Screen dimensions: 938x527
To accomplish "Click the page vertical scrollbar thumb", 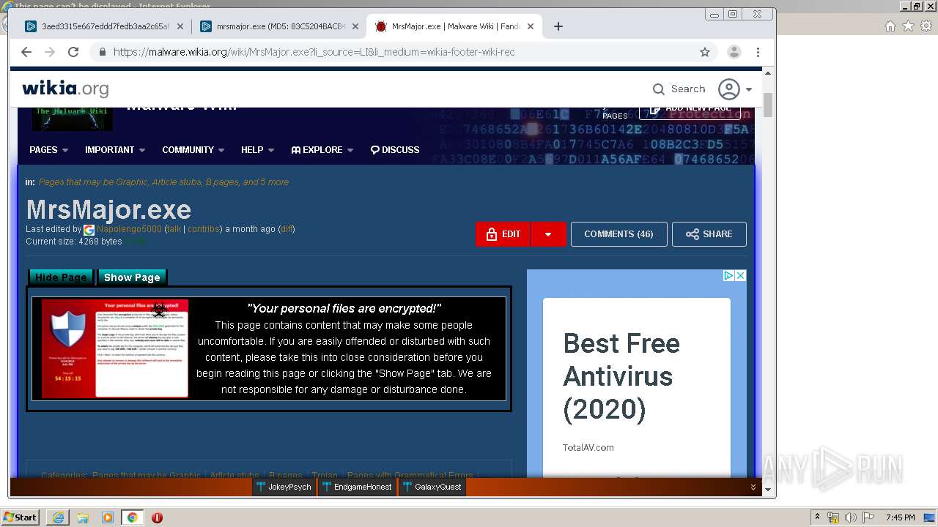I will coord(768,105).
